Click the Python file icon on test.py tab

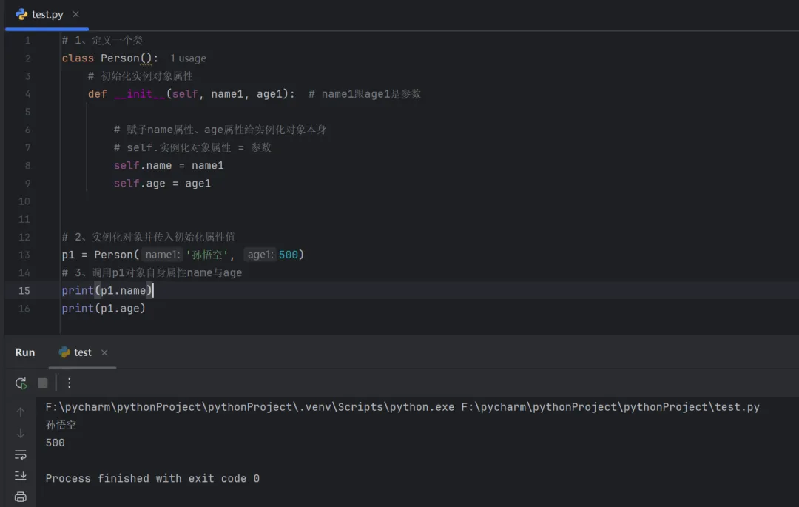tap(21, 14)
